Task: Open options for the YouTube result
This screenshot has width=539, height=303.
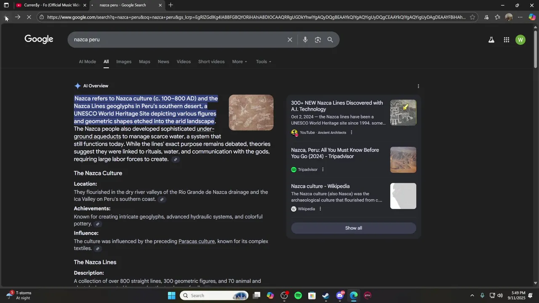Action: pos(351,133)
